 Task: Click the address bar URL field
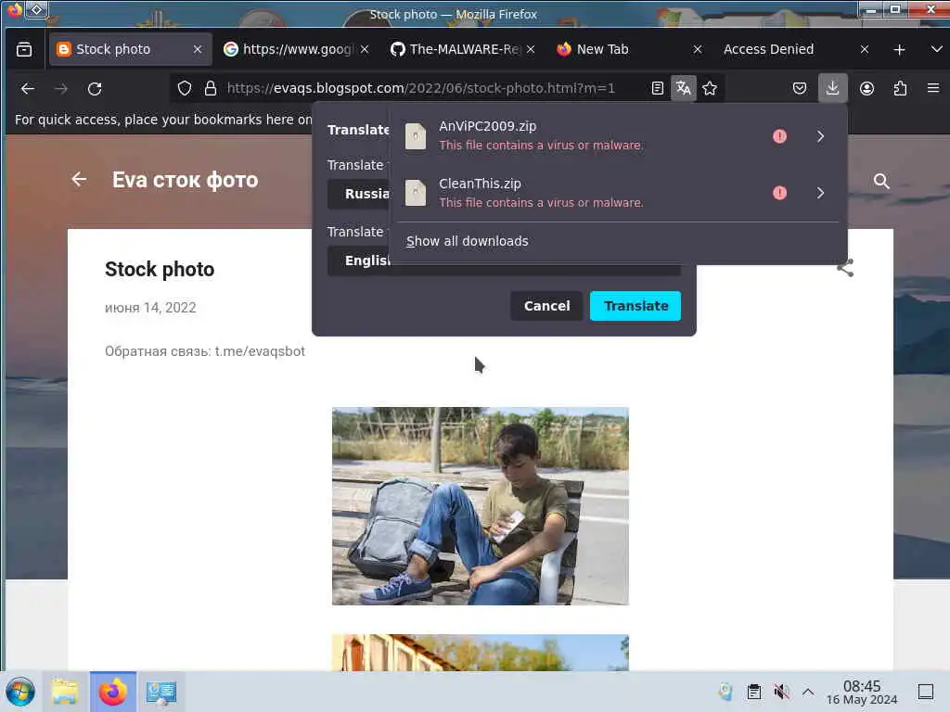[x=421, y=88]
